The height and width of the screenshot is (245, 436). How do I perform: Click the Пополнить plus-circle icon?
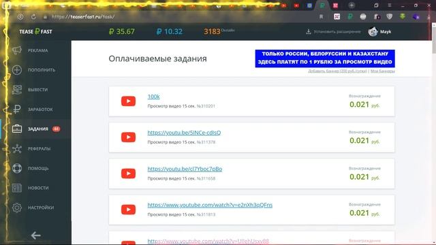pos(16,69)
